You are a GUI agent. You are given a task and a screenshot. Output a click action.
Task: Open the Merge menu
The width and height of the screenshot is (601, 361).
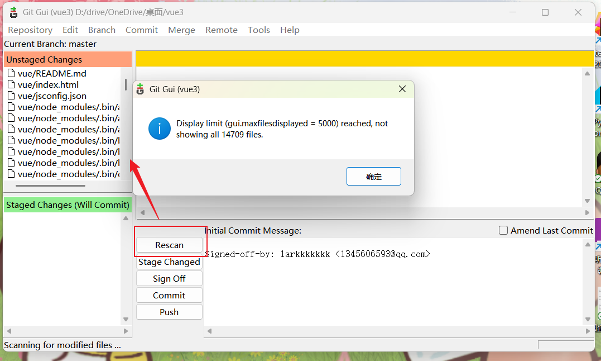click(x=182, y=30)
